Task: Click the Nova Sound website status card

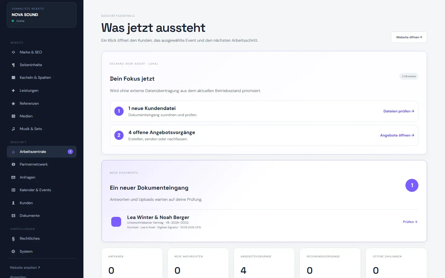Action: pos(42,15)
